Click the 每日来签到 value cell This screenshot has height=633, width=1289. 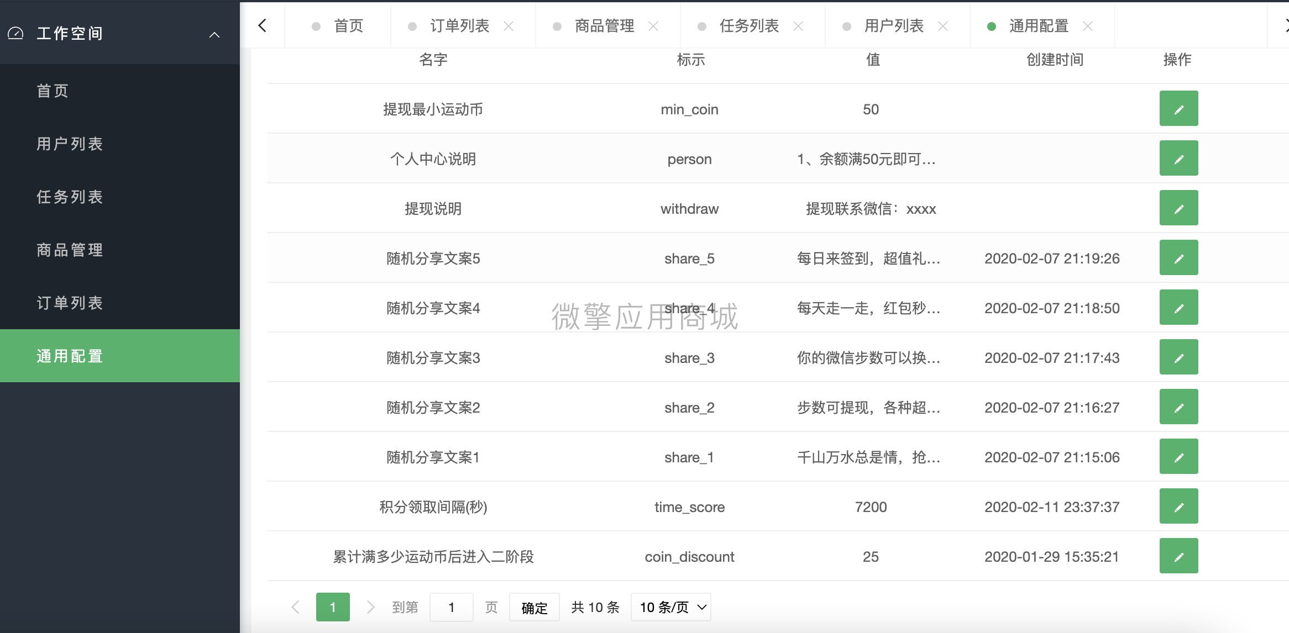click(x=868, y=259)
